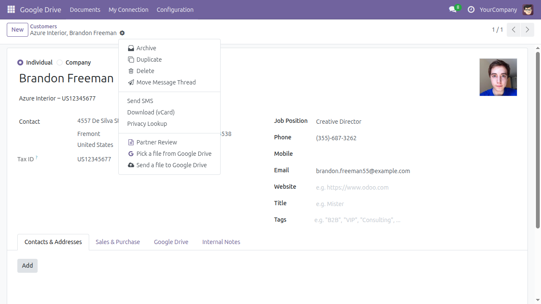Choose Download (vCard) from the menu

(169, 112)
